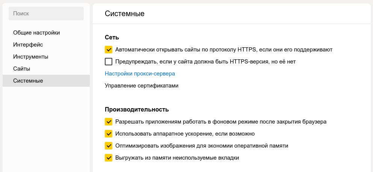Select Сайты in the sidebar
This screenshot has width=373, height=172.
click(21, 69)
